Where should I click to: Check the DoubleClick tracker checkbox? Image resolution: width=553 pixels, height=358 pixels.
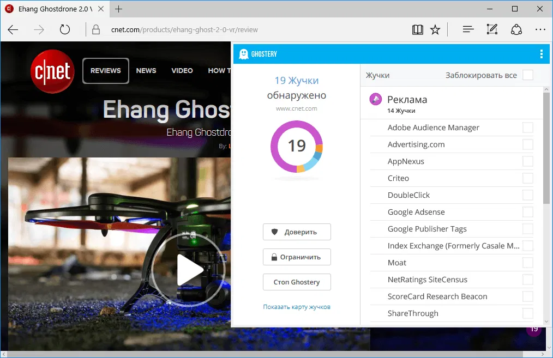point(527,195)
